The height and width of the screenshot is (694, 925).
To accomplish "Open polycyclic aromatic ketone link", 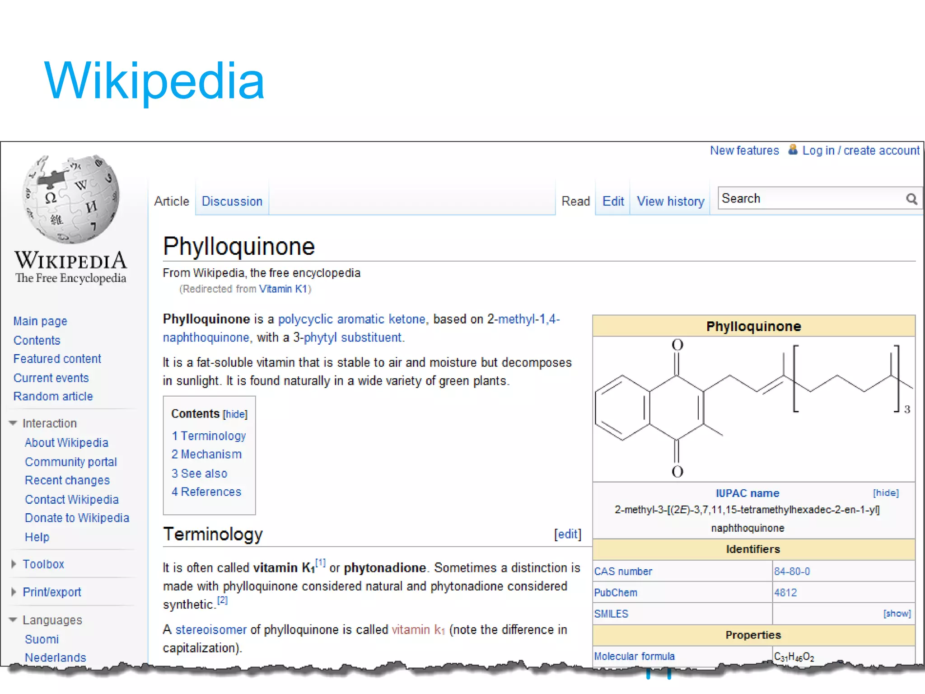I will pos(352,319).
